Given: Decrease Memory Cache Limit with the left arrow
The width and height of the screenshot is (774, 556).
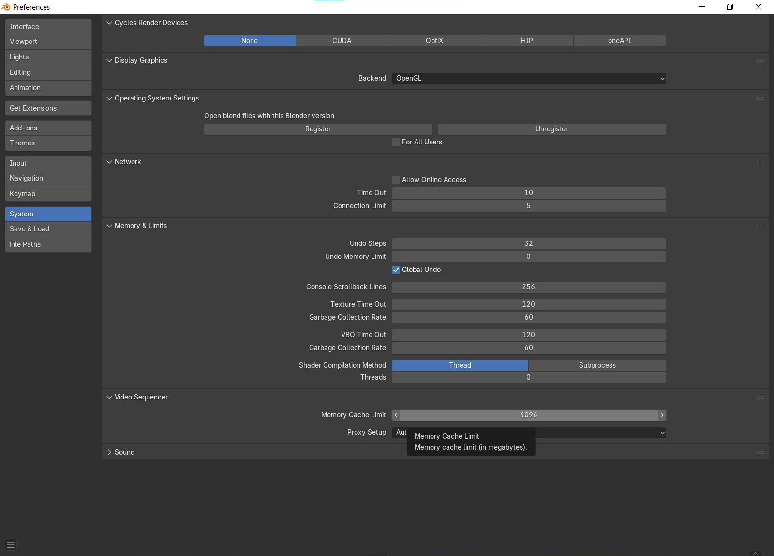Looking at the screenshot, I should [396, 415].
